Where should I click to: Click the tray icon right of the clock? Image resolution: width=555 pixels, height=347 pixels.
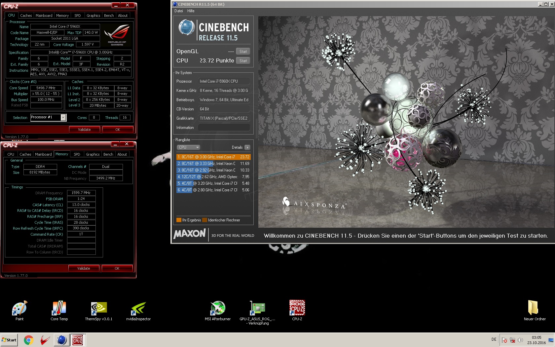coord(551,340)
